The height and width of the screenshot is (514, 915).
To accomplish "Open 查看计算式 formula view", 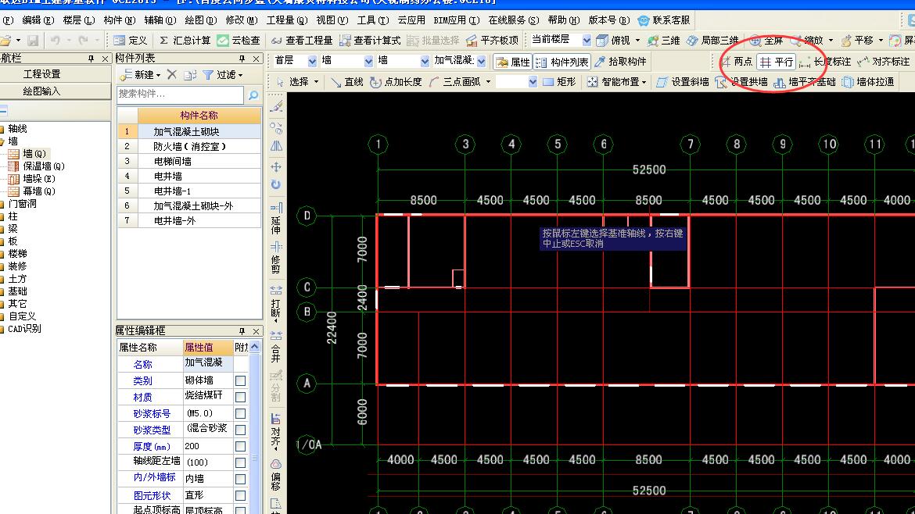I will click(370, 40).
